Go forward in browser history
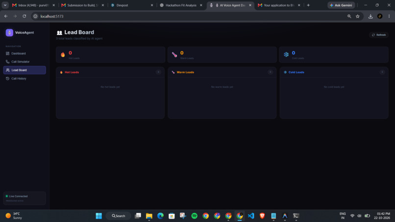The width and height of the screenshot is (395, 222). (15, 16)
